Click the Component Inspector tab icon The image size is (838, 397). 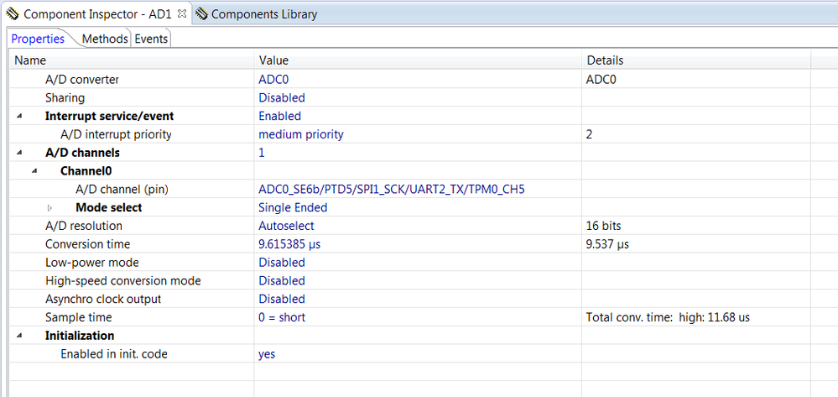point(12,14)
